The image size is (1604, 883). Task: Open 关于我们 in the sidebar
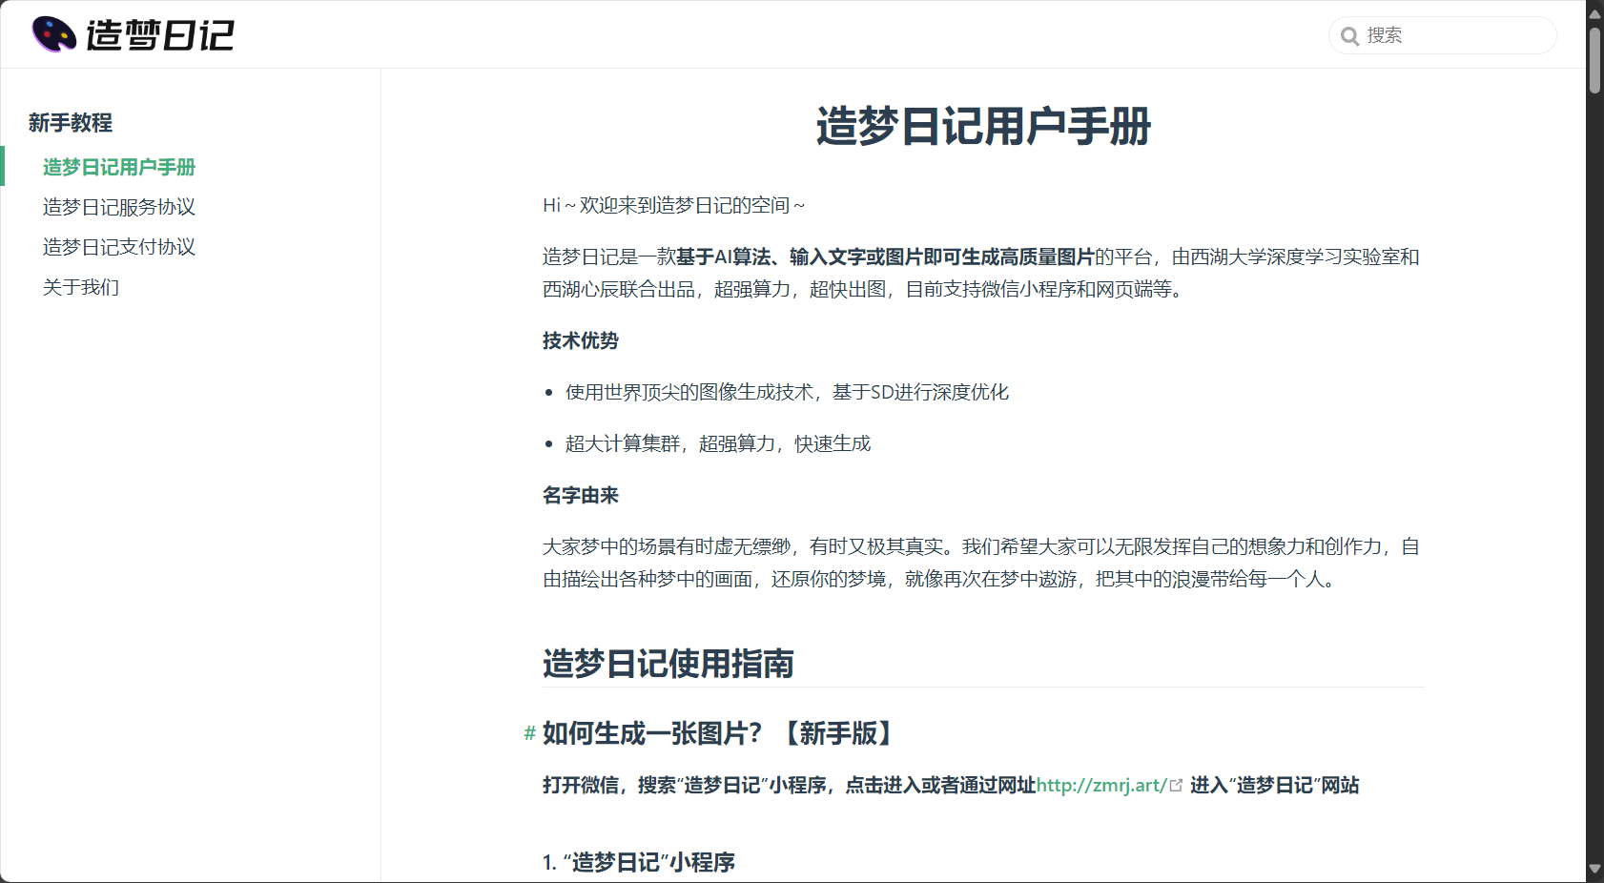[x=81, y=287]
